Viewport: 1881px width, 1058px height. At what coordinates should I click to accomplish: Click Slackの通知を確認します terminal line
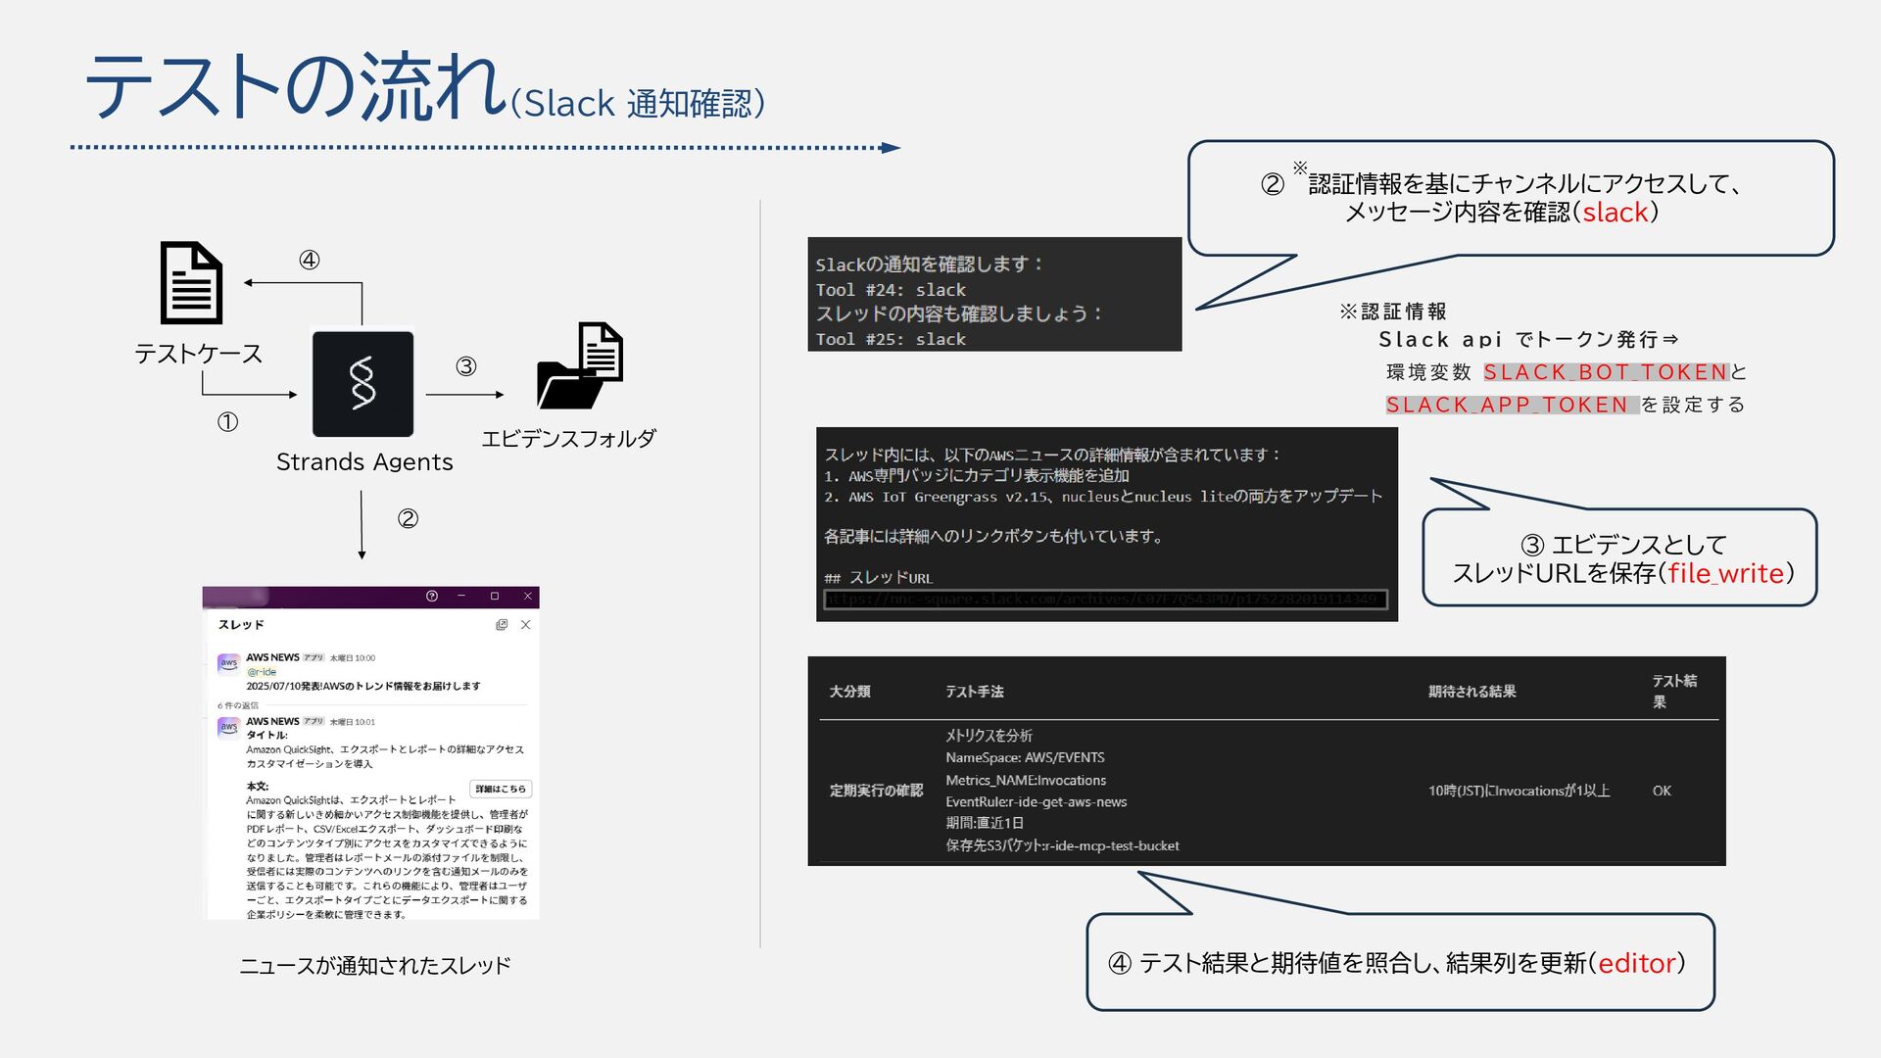pyautogui.click(x=930, y=264)
